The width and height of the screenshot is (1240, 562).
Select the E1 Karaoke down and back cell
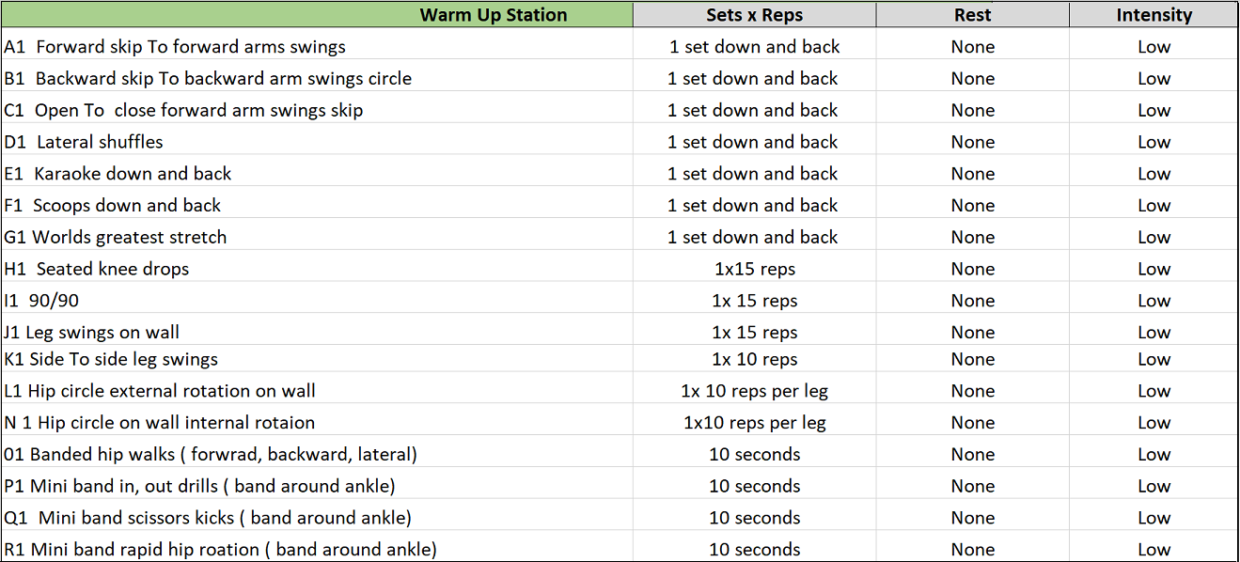(118, 174)
